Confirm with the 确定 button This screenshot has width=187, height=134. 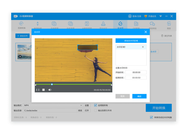139,96
